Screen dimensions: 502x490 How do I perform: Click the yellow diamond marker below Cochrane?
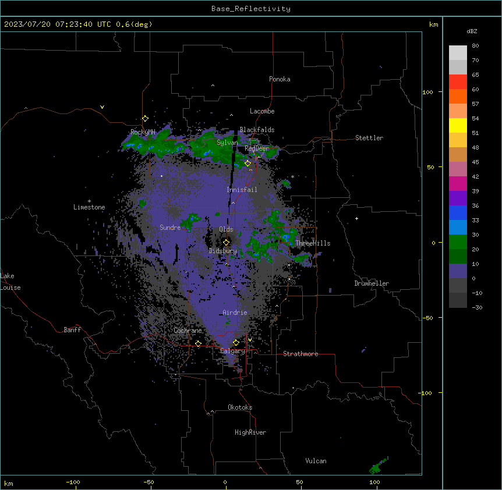[198, 343]
